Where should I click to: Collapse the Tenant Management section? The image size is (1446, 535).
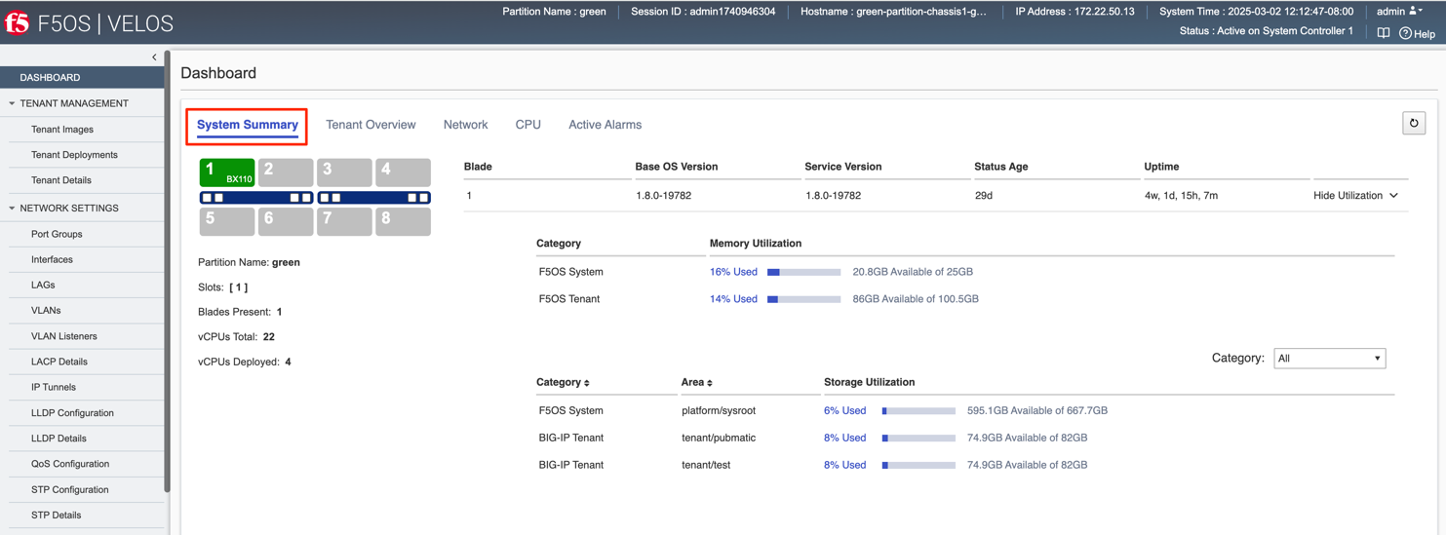12,103
